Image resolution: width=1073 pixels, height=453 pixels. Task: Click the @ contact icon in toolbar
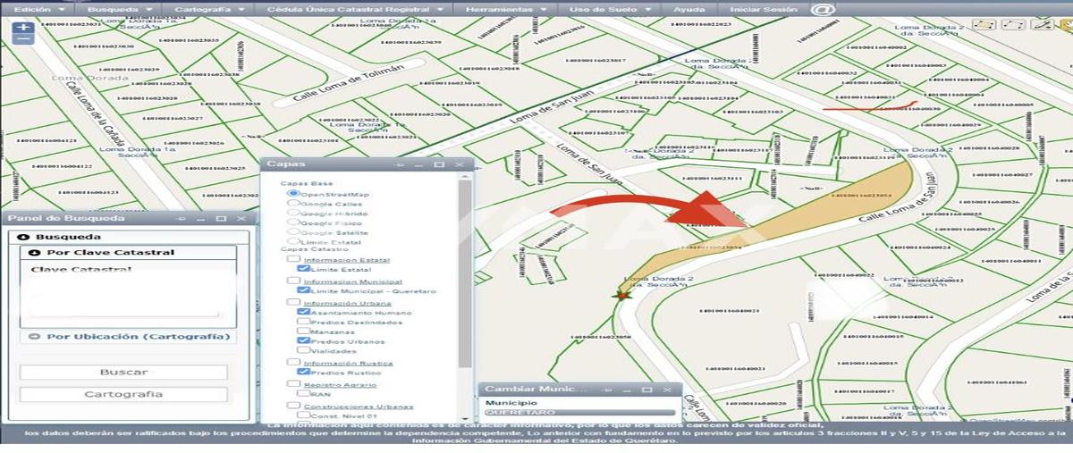(x=820, y=9)
